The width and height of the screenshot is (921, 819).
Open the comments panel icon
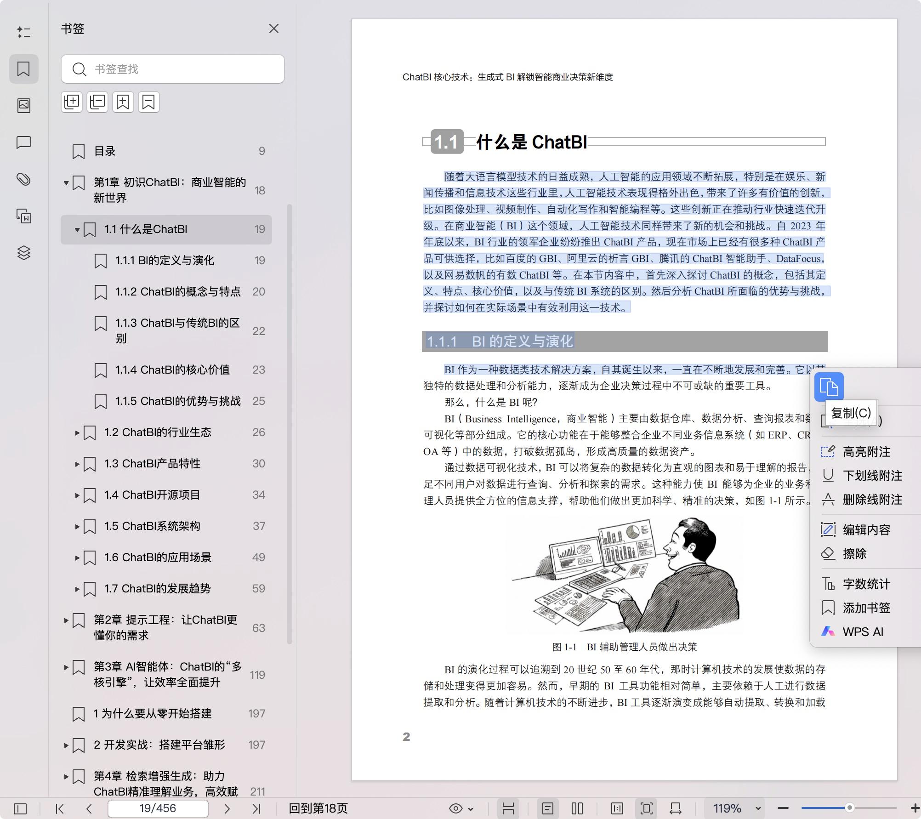click(x=24, y=142)
